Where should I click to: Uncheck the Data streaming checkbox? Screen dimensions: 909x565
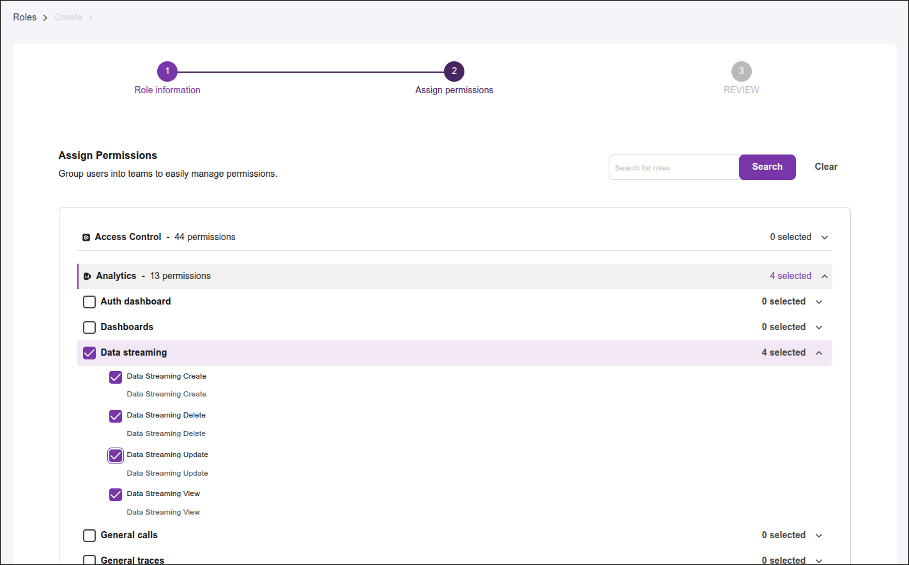(x=89, y=352)
